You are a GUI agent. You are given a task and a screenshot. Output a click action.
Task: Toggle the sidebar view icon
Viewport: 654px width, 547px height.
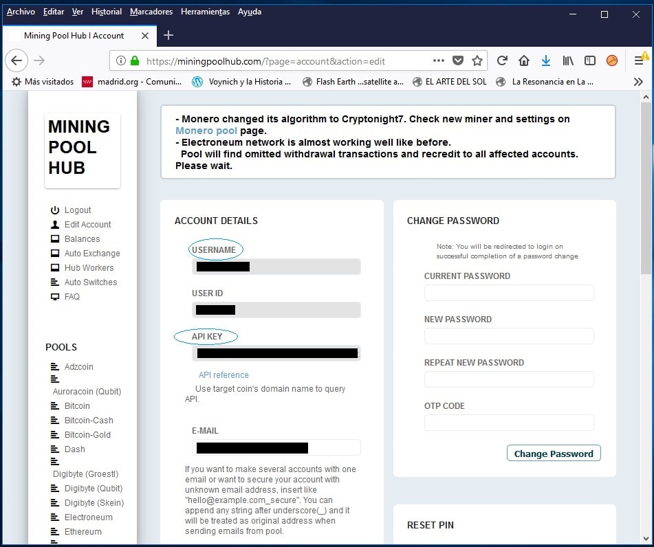[x=590, y=60]
